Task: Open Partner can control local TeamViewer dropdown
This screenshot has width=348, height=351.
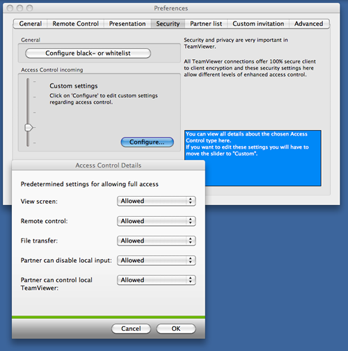Action: [157, 280]
